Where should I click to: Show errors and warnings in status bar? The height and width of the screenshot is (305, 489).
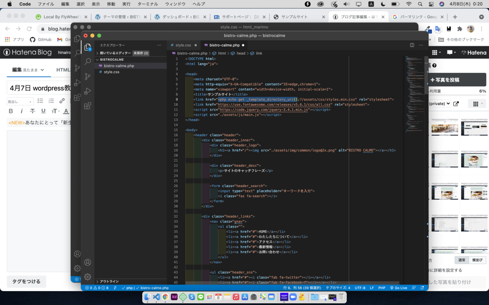tap(97, 288)
